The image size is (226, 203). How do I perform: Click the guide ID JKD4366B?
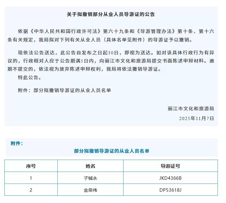click(170, 178)
